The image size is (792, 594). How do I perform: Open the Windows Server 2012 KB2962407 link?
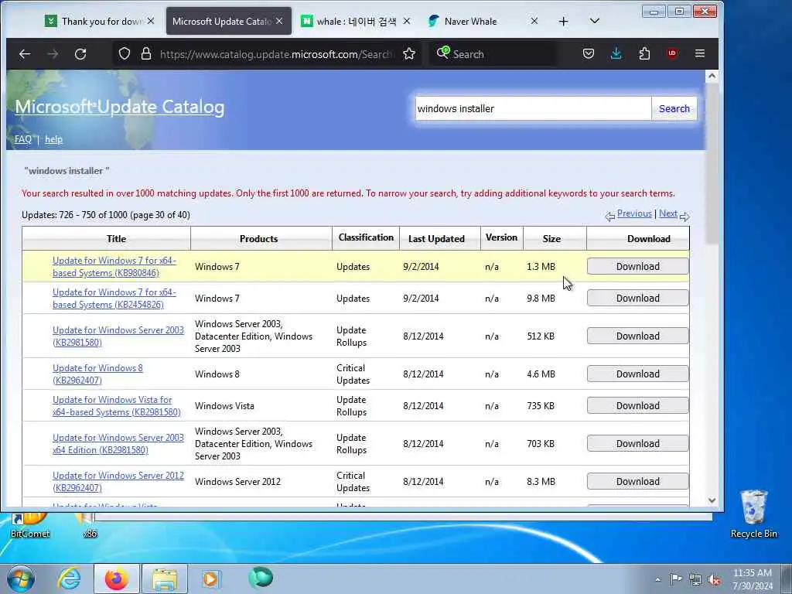118,482
